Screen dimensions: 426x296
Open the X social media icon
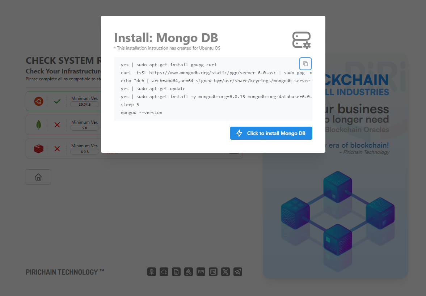pyautogui.click(x=225, y=272)
